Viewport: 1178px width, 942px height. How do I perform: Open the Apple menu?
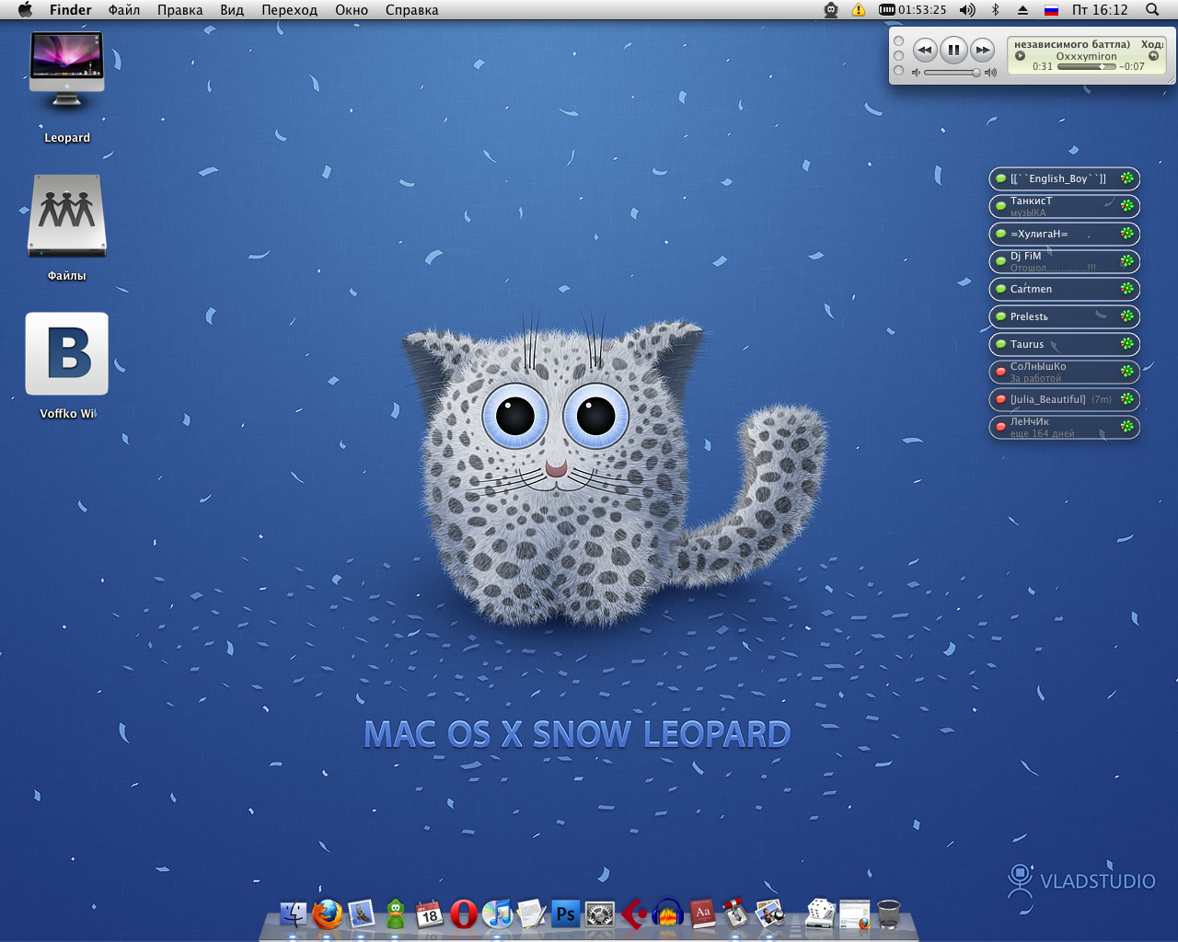click(26, 10)
